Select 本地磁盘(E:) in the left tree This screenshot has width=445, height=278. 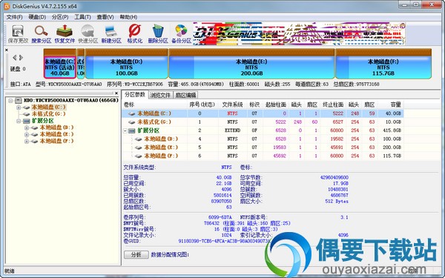click(57, 134)
